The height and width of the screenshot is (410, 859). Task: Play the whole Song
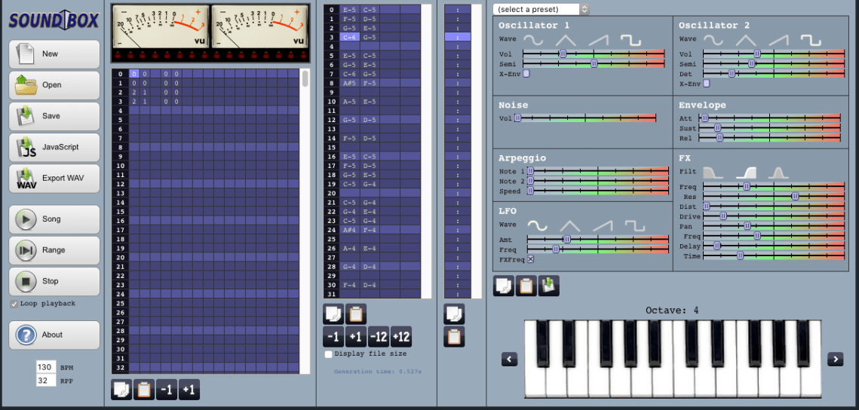[54, 219]
